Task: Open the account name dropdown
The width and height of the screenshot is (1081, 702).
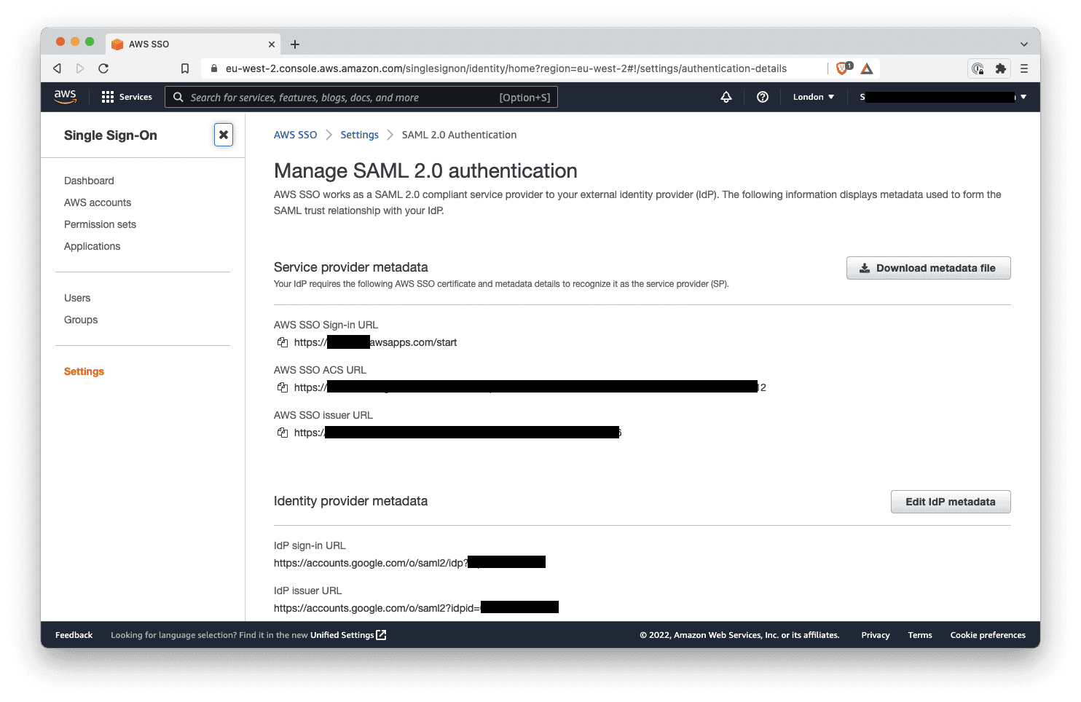Action: click(944, 97)
